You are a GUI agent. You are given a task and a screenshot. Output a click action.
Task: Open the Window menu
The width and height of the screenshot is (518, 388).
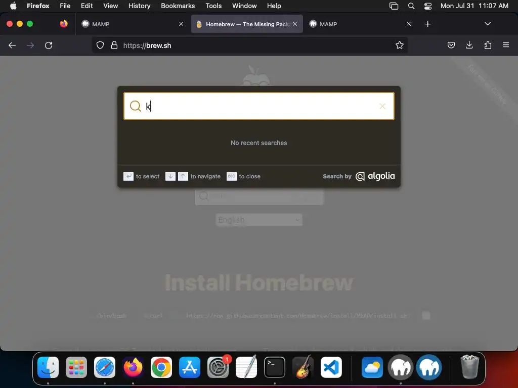pos(244,6)
